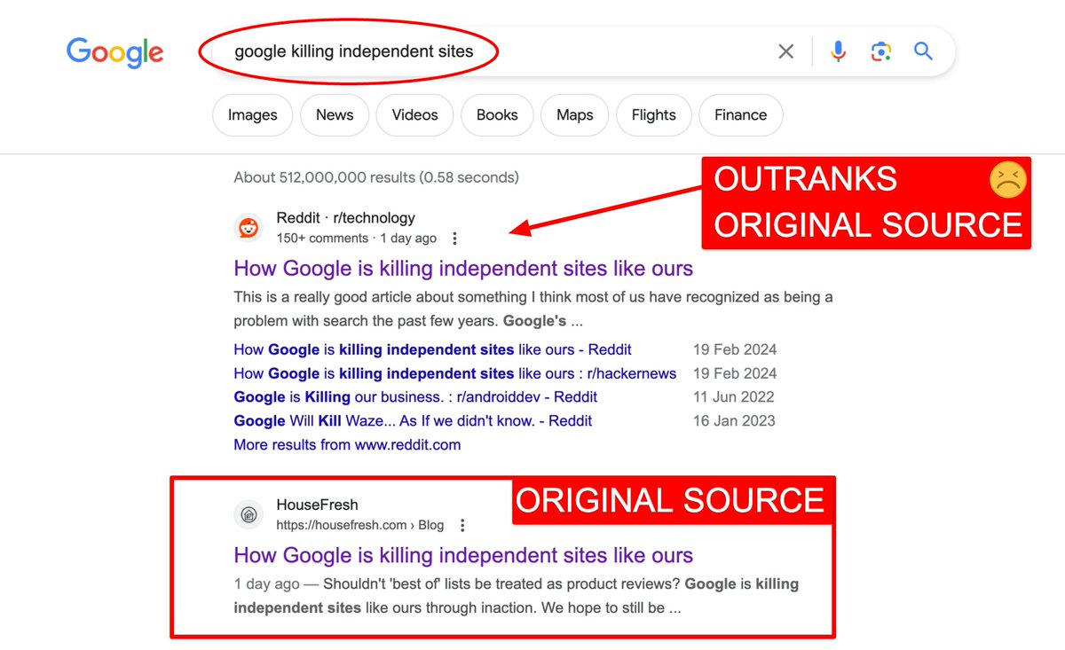This screenshot has width=1065, height=650.
Task: Click the '11 Jun 2022' date
Action: point(734,396)
